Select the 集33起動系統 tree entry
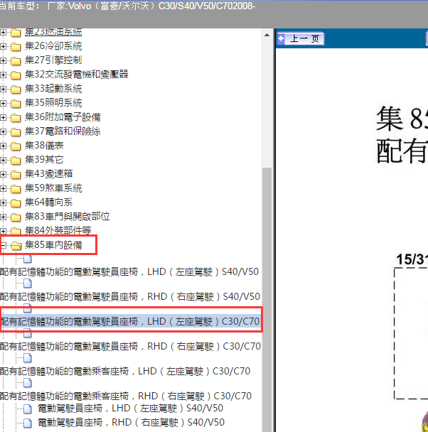 pos(53,89)
